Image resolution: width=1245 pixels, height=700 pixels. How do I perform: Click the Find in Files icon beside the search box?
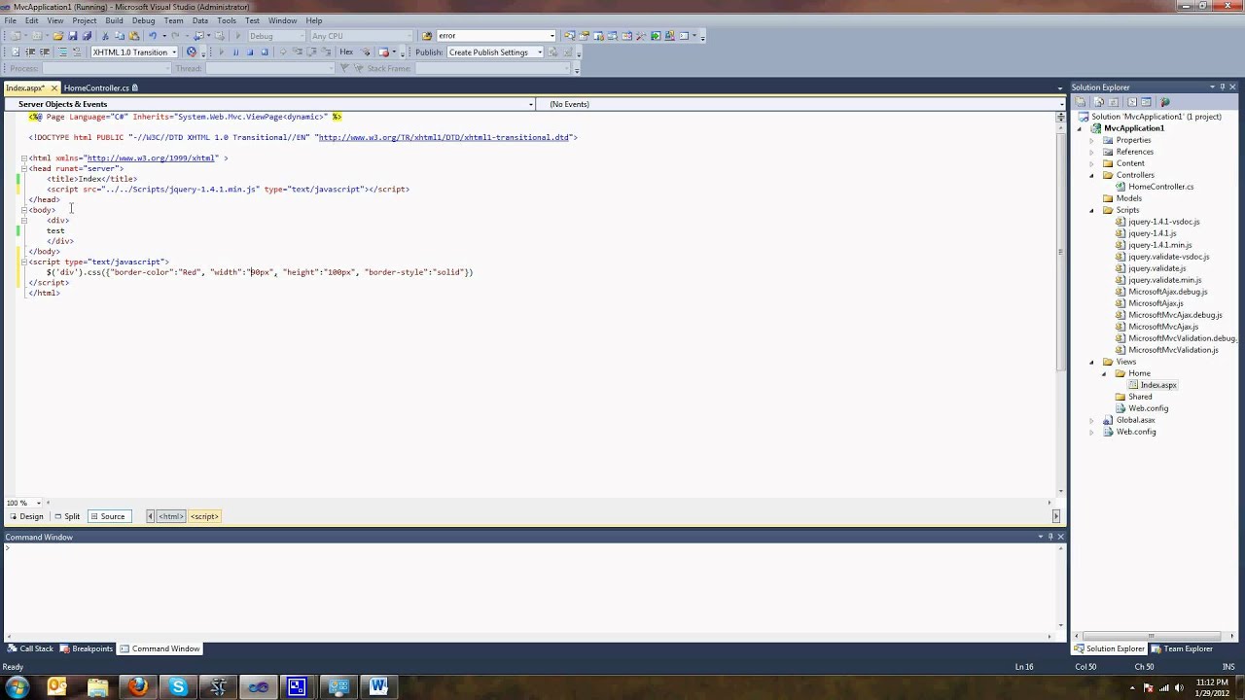pos(427,36)
